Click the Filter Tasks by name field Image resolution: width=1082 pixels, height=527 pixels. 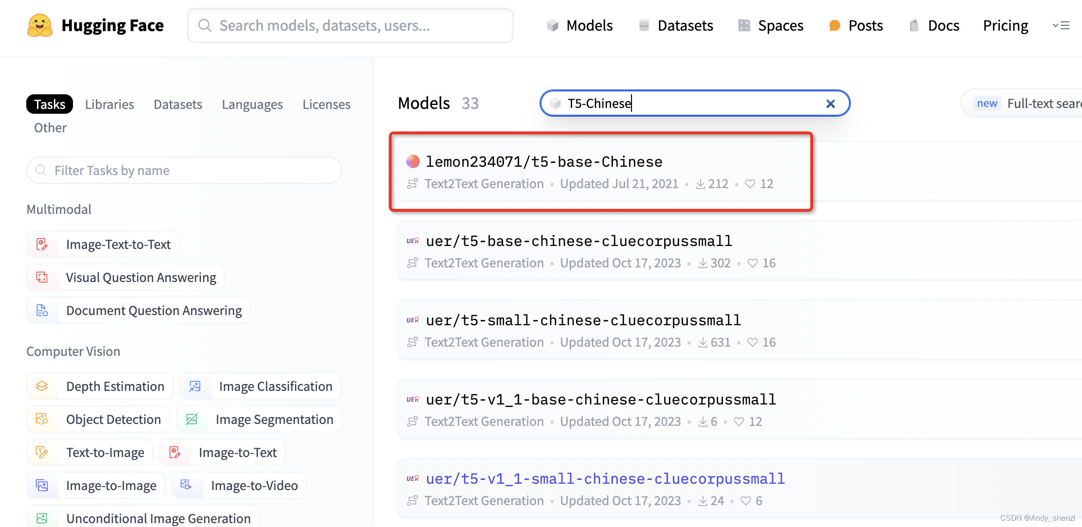point(184,170)
